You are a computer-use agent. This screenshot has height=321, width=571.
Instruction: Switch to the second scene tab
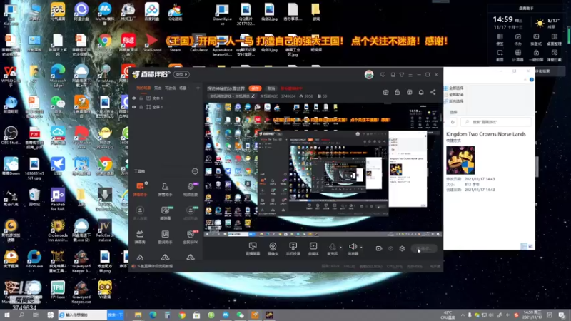click(x=158, y=88)
